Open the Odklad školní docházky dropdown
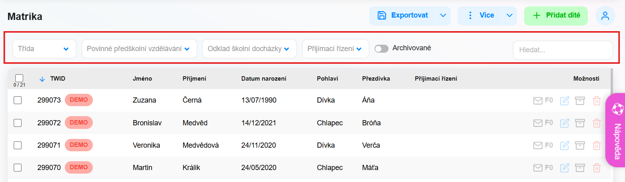Viewport: 625px width, 182px height. pyautogui.click(x=249, y=49)
